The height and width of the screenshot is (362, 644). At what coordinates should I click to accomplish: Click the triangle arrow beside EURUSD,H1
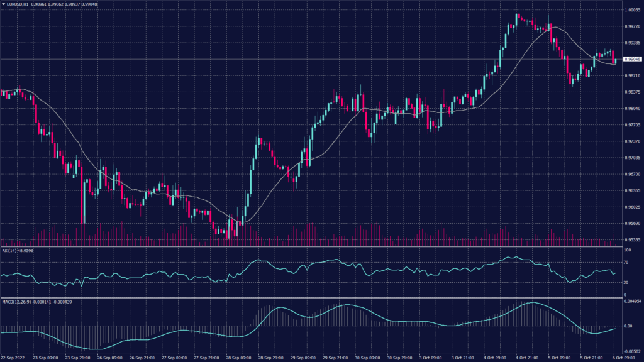[4, 4]
